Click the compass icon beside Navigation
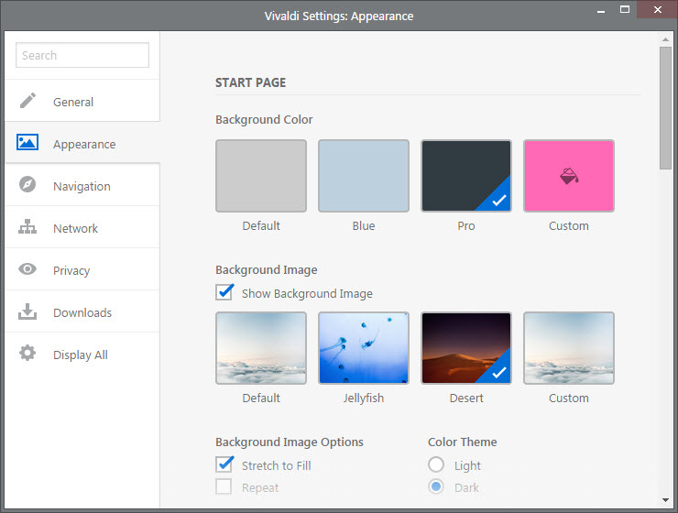The height and width of the screenshot is (513, 678). [27, 184]
